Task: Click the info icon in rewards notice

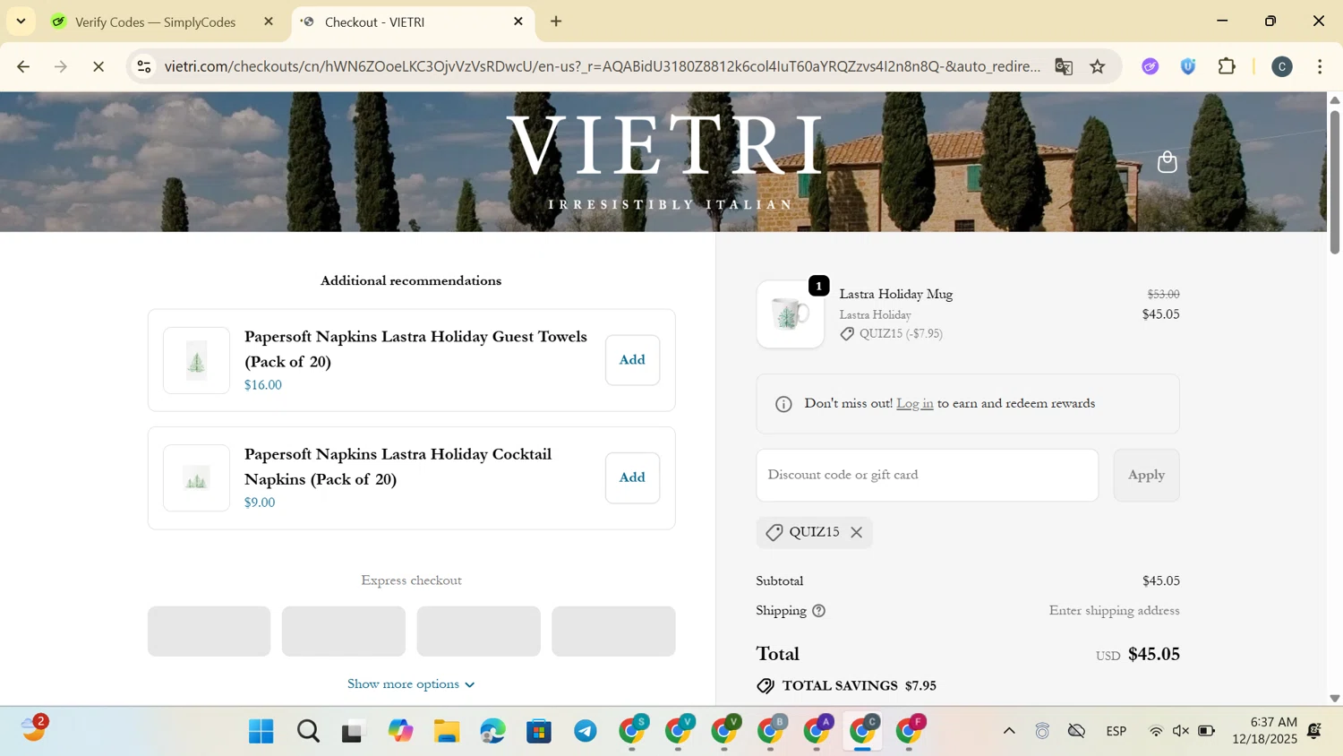Action: [x=783, y=404]
